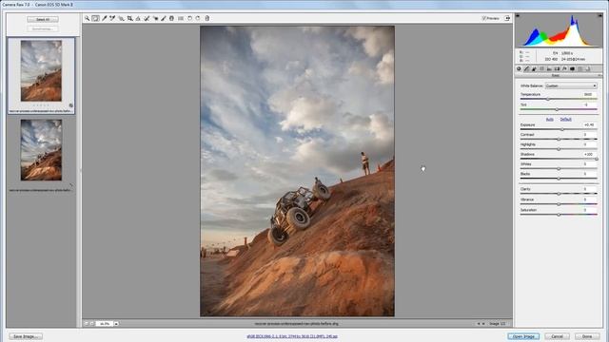Go to previous image arrow
609x342 pixels.
479,323
